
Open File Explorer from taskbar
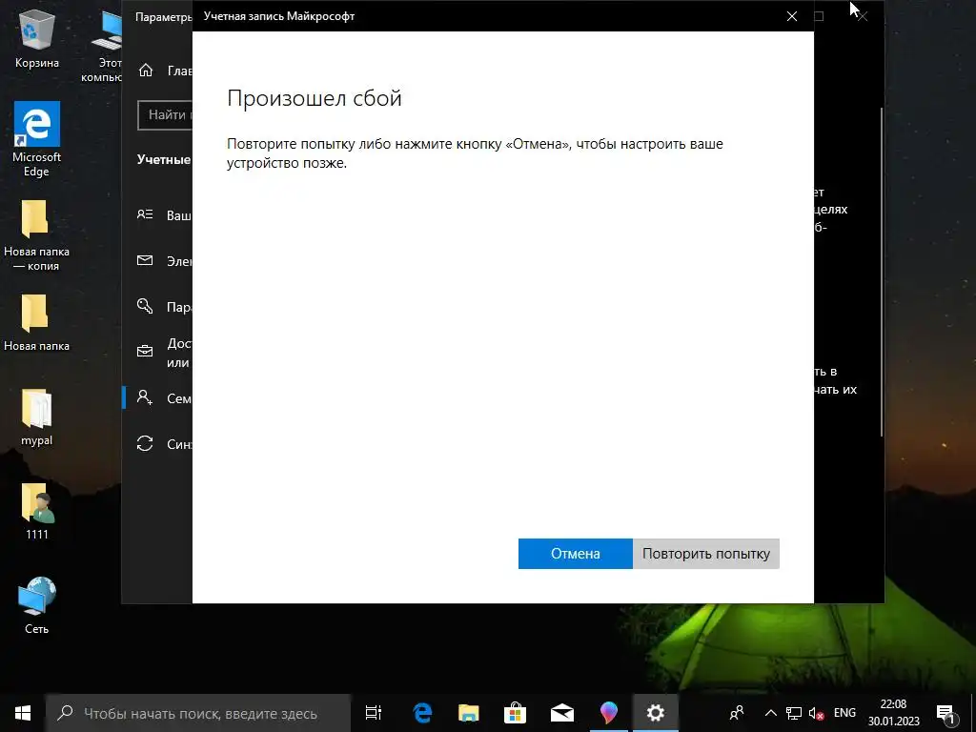pos(469,713)
